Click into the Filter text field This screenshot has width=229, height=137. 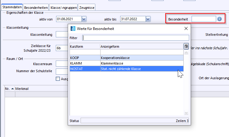pos(136,38)
